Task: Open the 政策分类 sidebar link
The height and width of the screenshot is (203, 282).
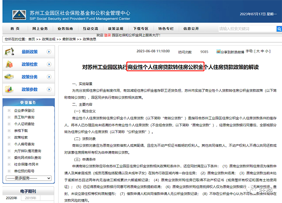Action: tap(30, 77)
